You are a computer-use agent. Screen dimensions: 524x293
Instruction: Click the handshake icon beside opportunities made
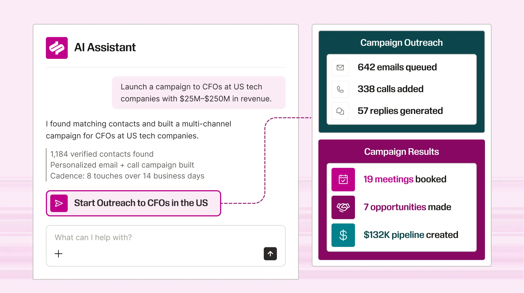343,207
